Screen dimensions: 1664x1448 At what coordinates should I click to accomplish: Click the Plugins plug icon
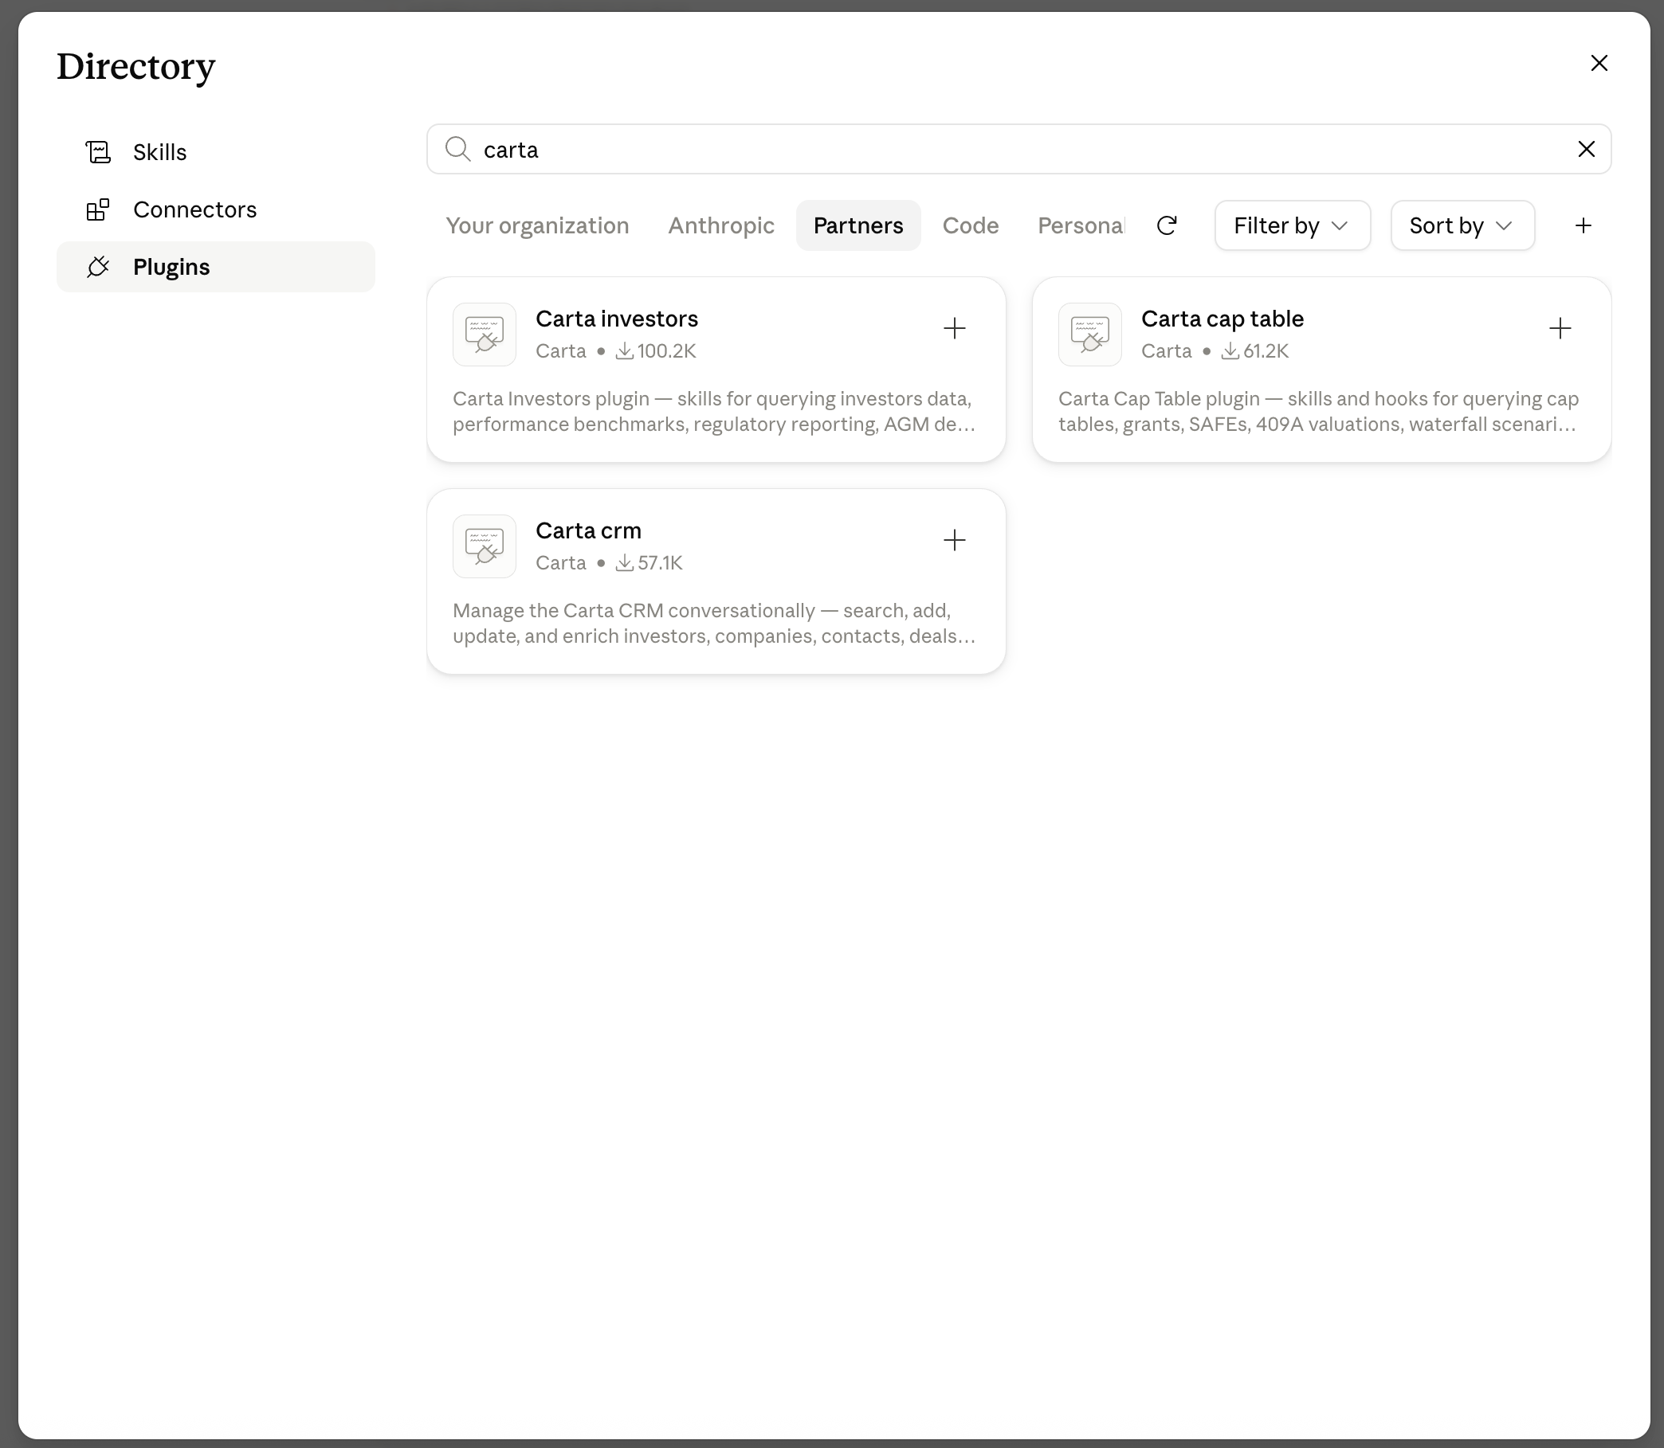click(x=98, y=267)
